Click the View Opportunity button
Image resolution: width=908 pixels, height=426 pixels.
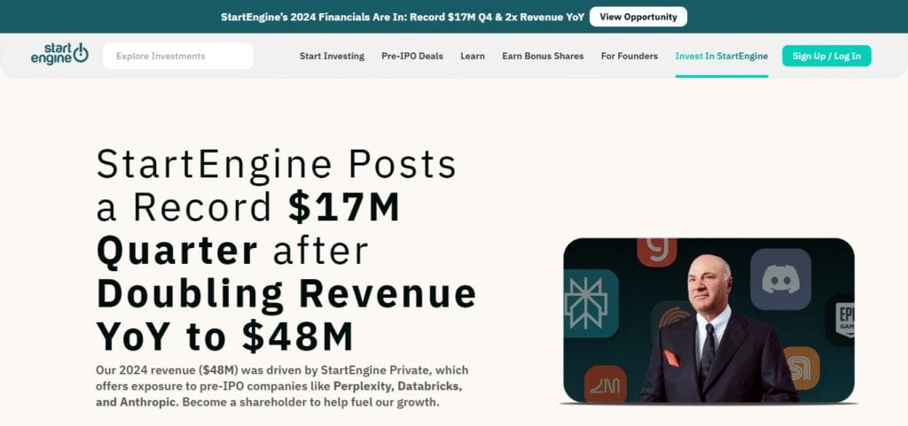638,17
